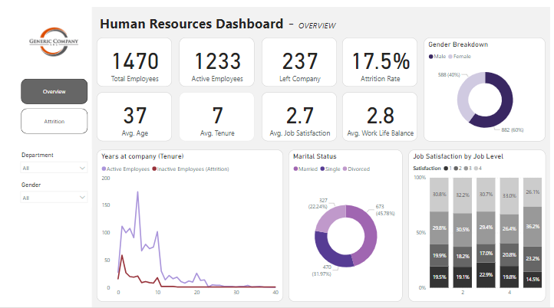The image size is (554, 308).
Task: Select Satisfaction level 2 legend dot
Action: click(x=456, y=169)
